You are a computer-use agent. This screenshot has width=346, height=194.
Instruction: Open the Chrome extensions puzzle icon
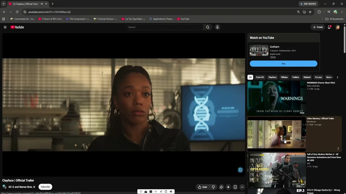[319, 12]
